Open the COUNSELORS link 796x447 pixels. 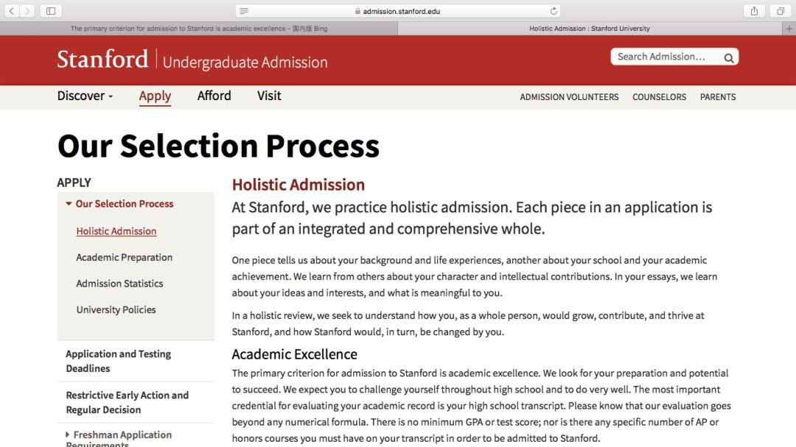pyautogui.click(x=659, y=97)
